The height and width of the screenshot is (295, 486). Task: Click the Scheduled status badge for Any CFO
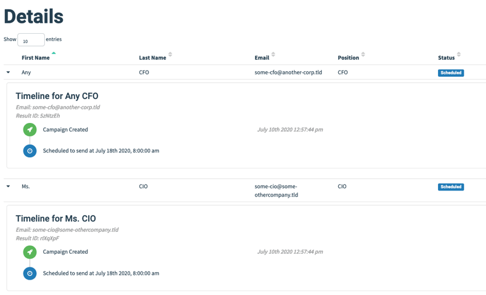point(451,73)
